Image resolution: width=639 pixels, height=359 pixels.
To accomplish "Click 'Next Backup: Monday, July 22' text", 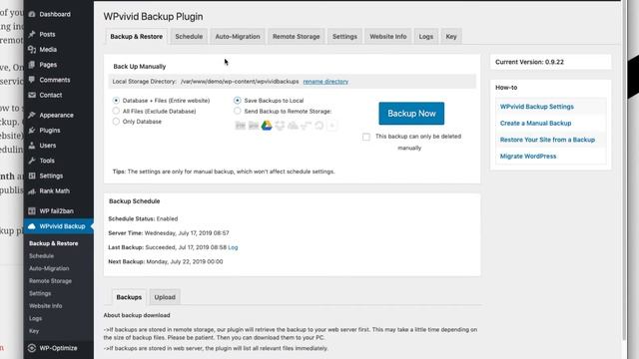I will tap(166, 261).
